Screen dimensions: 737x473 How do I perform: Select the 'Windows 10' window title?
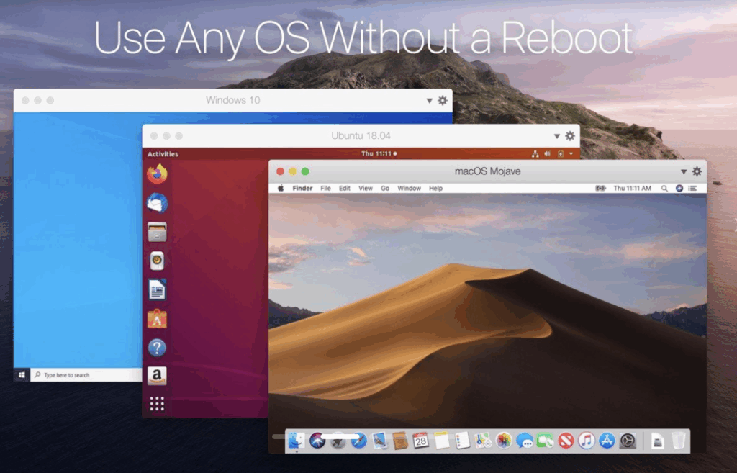click(232, 100)
